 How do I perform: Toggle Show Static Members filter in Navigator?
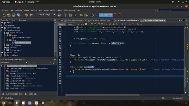[x=12, y=94]
